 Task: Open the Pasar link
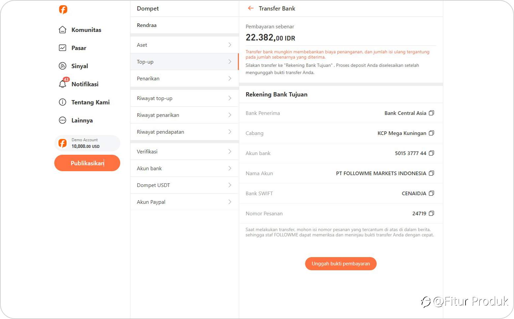click(79, 48)
